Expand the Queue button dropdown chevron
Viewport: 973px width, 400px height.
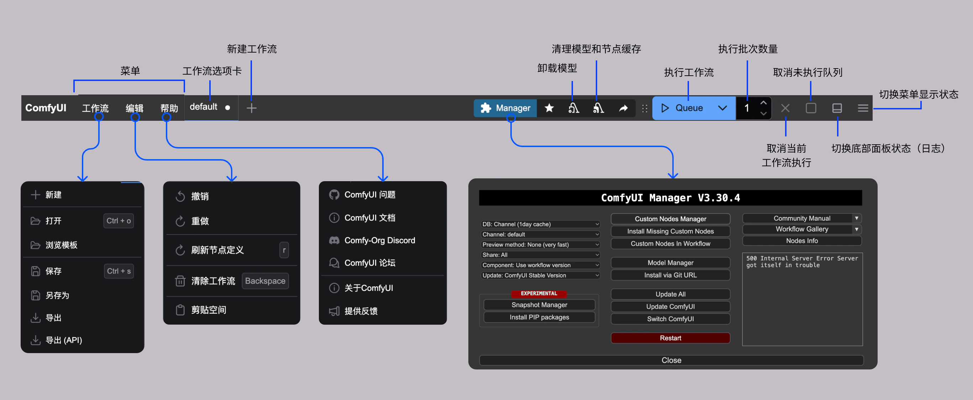point(722,108)
